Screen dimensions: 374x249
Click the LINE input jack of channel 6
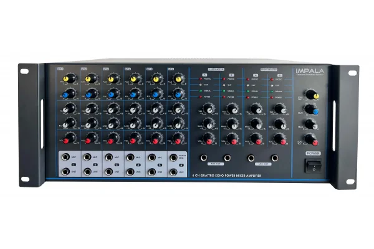click(173, 172)
